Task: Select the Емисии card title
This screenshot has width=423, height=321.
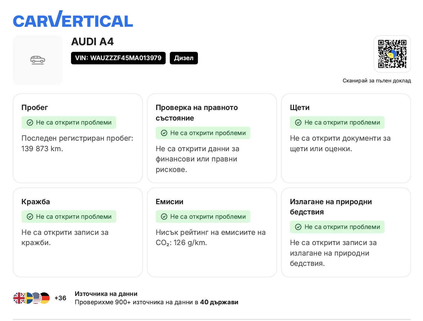Action: click(169, 202)
